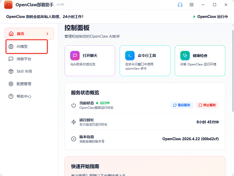The image size is (234, 176).
Task: Expand the 首页 chevron arrow
Action: click(47, 33)
